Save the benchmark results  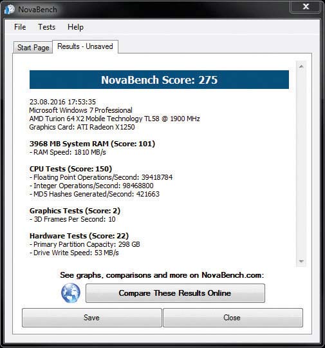coord(92,318)
